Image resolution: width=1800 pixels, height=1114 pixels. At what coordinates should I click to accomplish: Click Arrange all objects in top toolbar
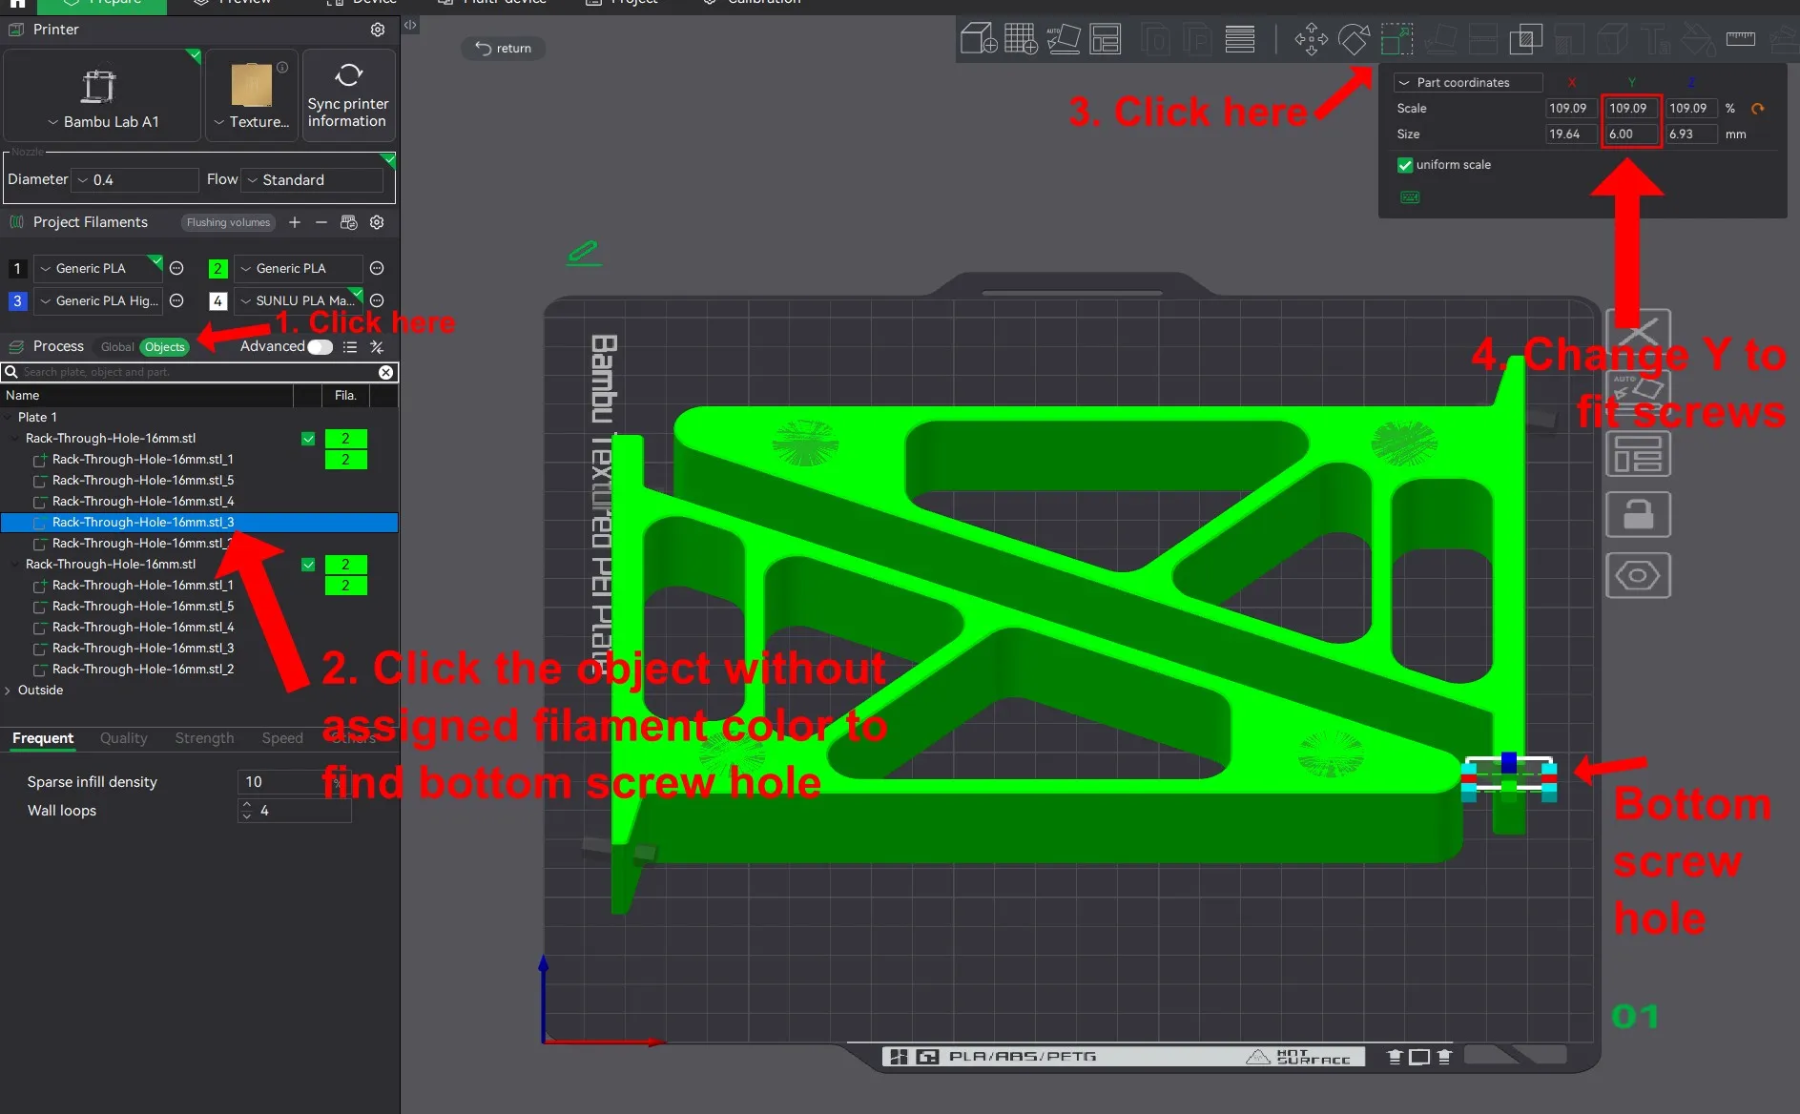[1106, 39]
